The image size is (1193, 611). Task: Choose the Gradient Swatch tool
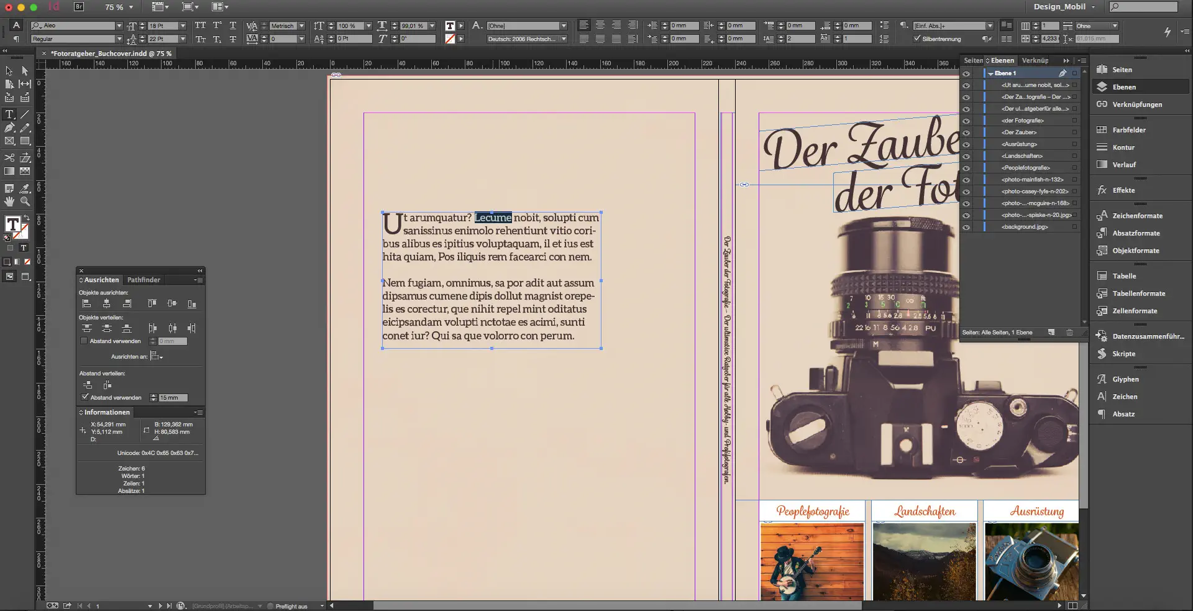9,171
